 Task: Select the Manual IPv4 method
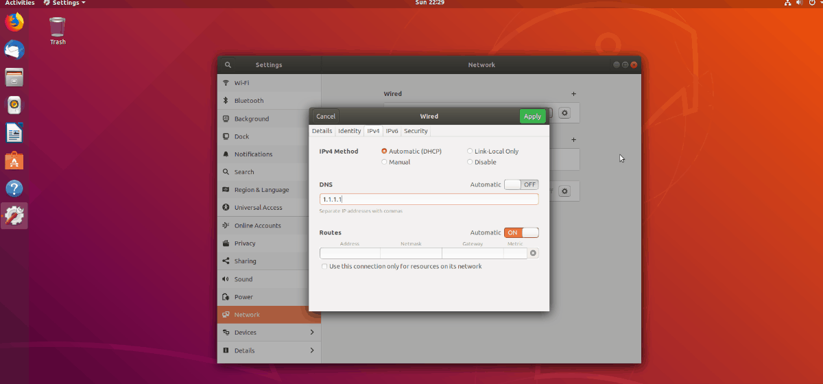tap(384, 162)
